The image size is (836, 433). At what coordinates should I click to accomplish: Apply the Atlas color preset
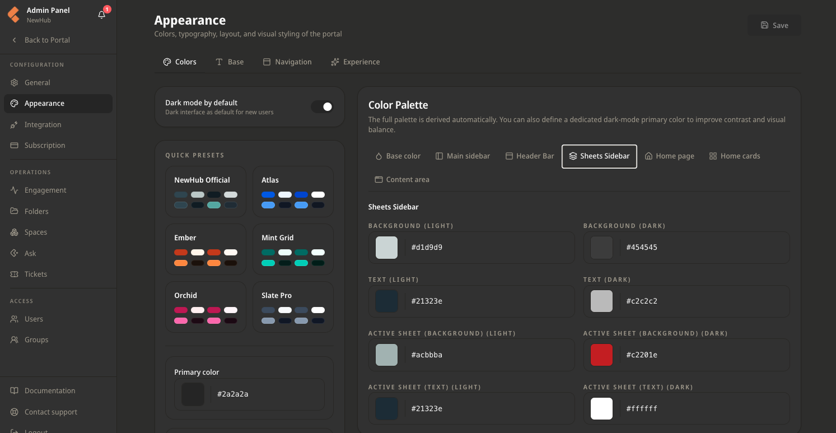pos(293,192)
